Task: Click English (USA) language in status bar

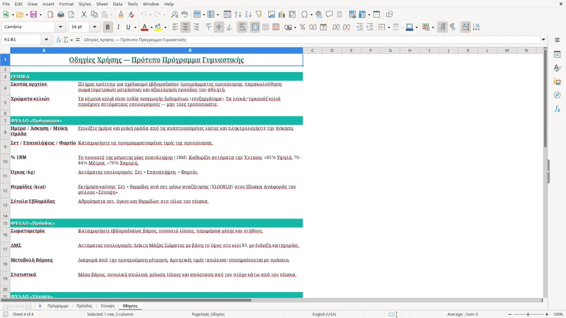Action: [324, 314]
